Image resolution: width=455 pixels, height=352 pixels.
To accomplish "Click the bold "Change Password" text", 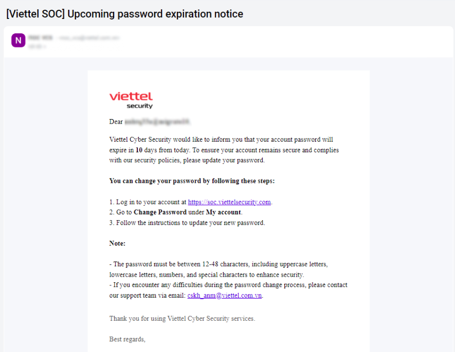I will [160, 212].
